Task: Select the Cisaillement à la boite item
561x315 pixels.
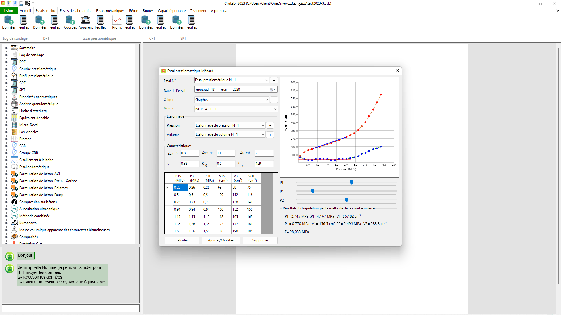Action: tap(36, 160)
